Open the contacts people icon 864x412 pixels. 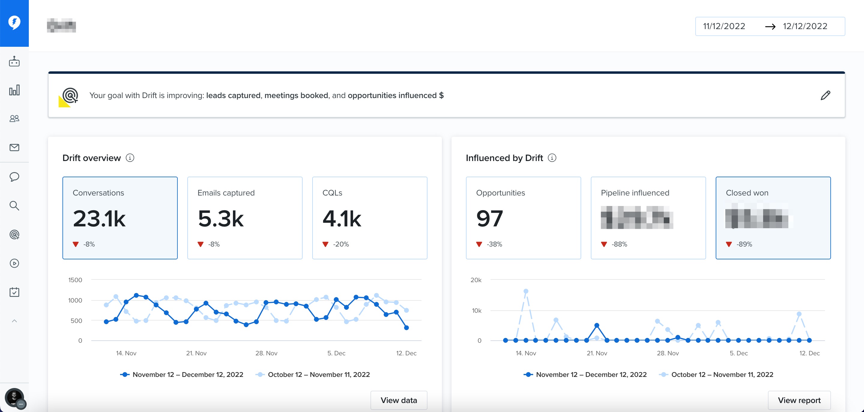point(14,118)
